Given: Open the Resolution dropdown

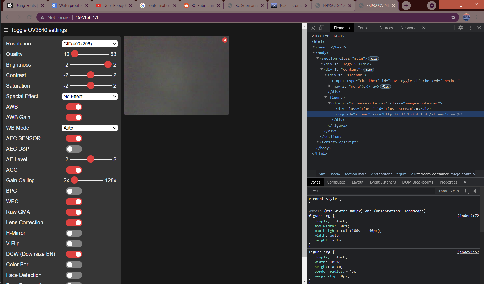Looking at the screenshot, I should 90,44.
